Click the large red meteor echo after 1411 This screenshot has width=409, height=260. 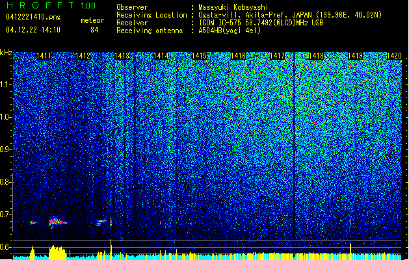(x=57, y=222)
